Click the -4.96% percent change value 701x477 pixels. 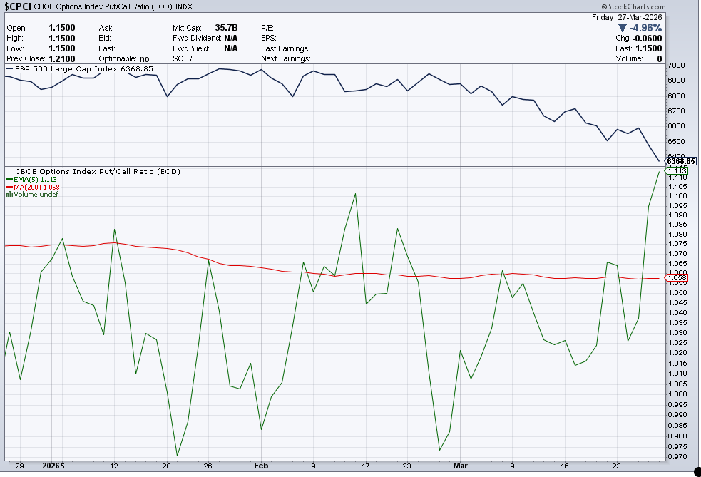pyautogui.click(x=646, y=28)
